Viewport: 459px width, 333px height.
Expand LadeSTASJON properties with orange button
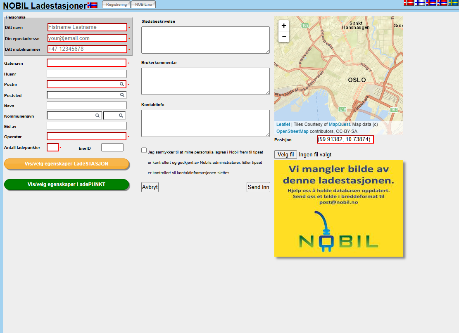[x=67, y=164]
